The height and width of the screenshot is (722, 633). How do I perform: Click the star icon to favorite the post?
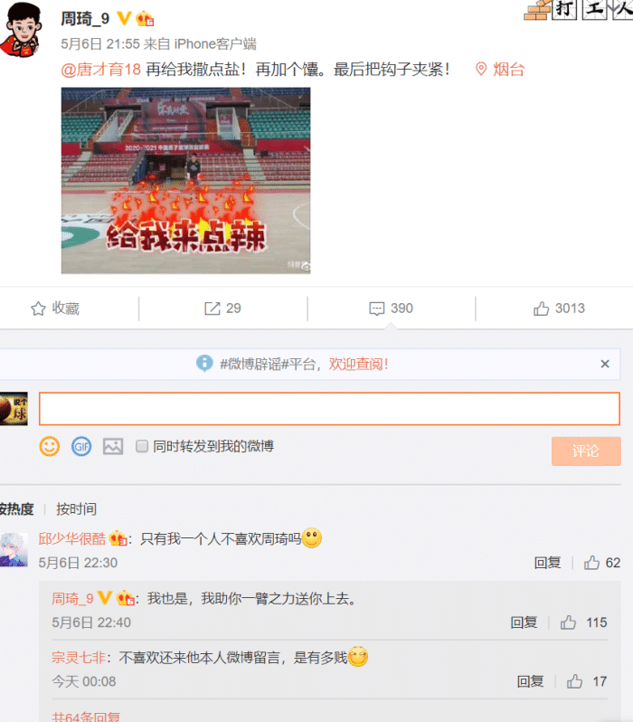pos(38,309)
